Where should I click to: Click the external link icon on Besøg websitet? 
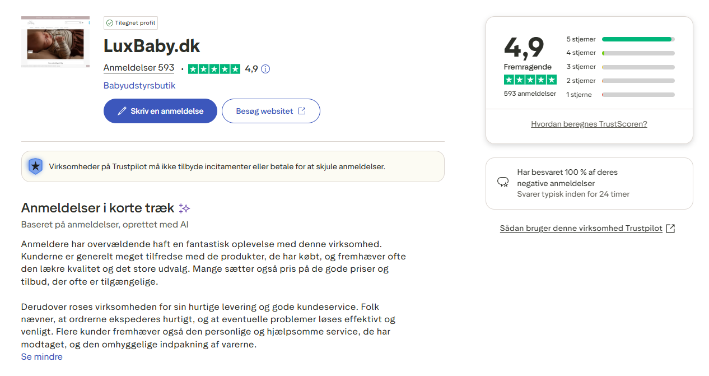[302, 111]
